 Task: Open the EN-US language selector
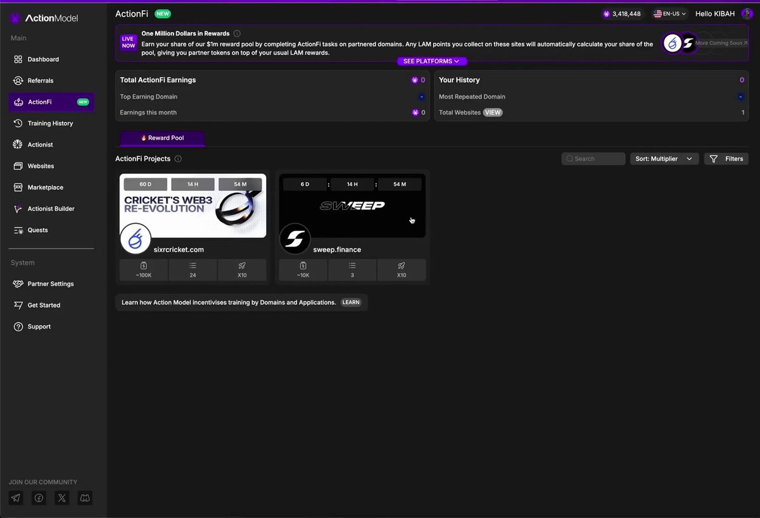pyautogui.click(x=670, y=14)
